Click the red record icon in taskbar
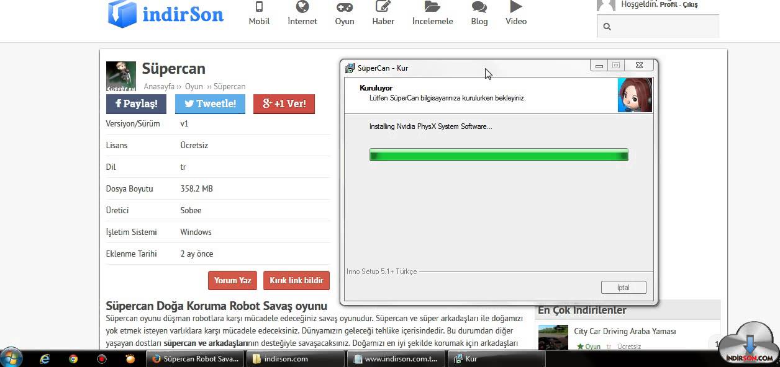The width and height of the screenshot is (780, 367). [102, 358]
